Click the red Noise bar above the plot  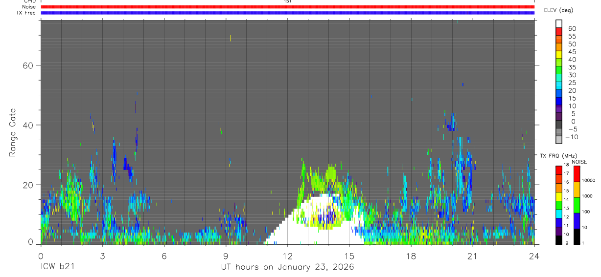point(287,7)
